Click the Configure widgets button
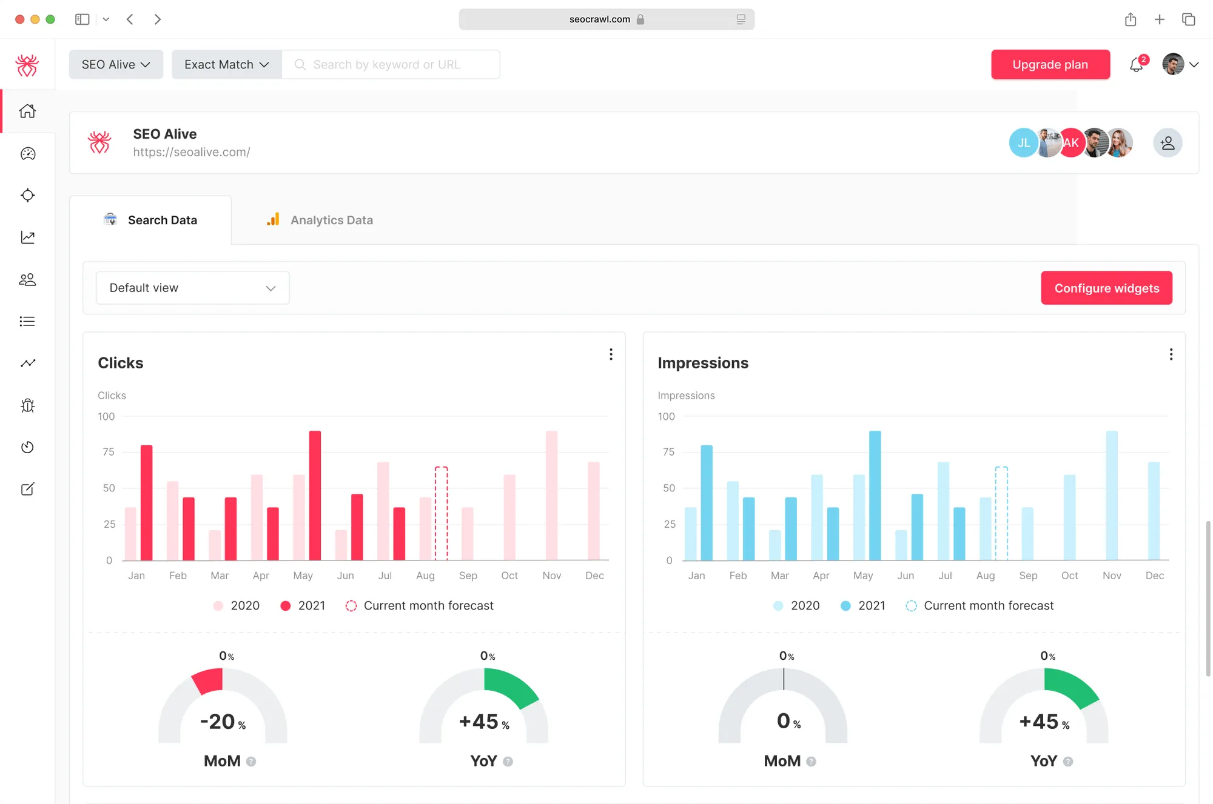Viewport: 1213px width, 804px height. (1106, 288)
